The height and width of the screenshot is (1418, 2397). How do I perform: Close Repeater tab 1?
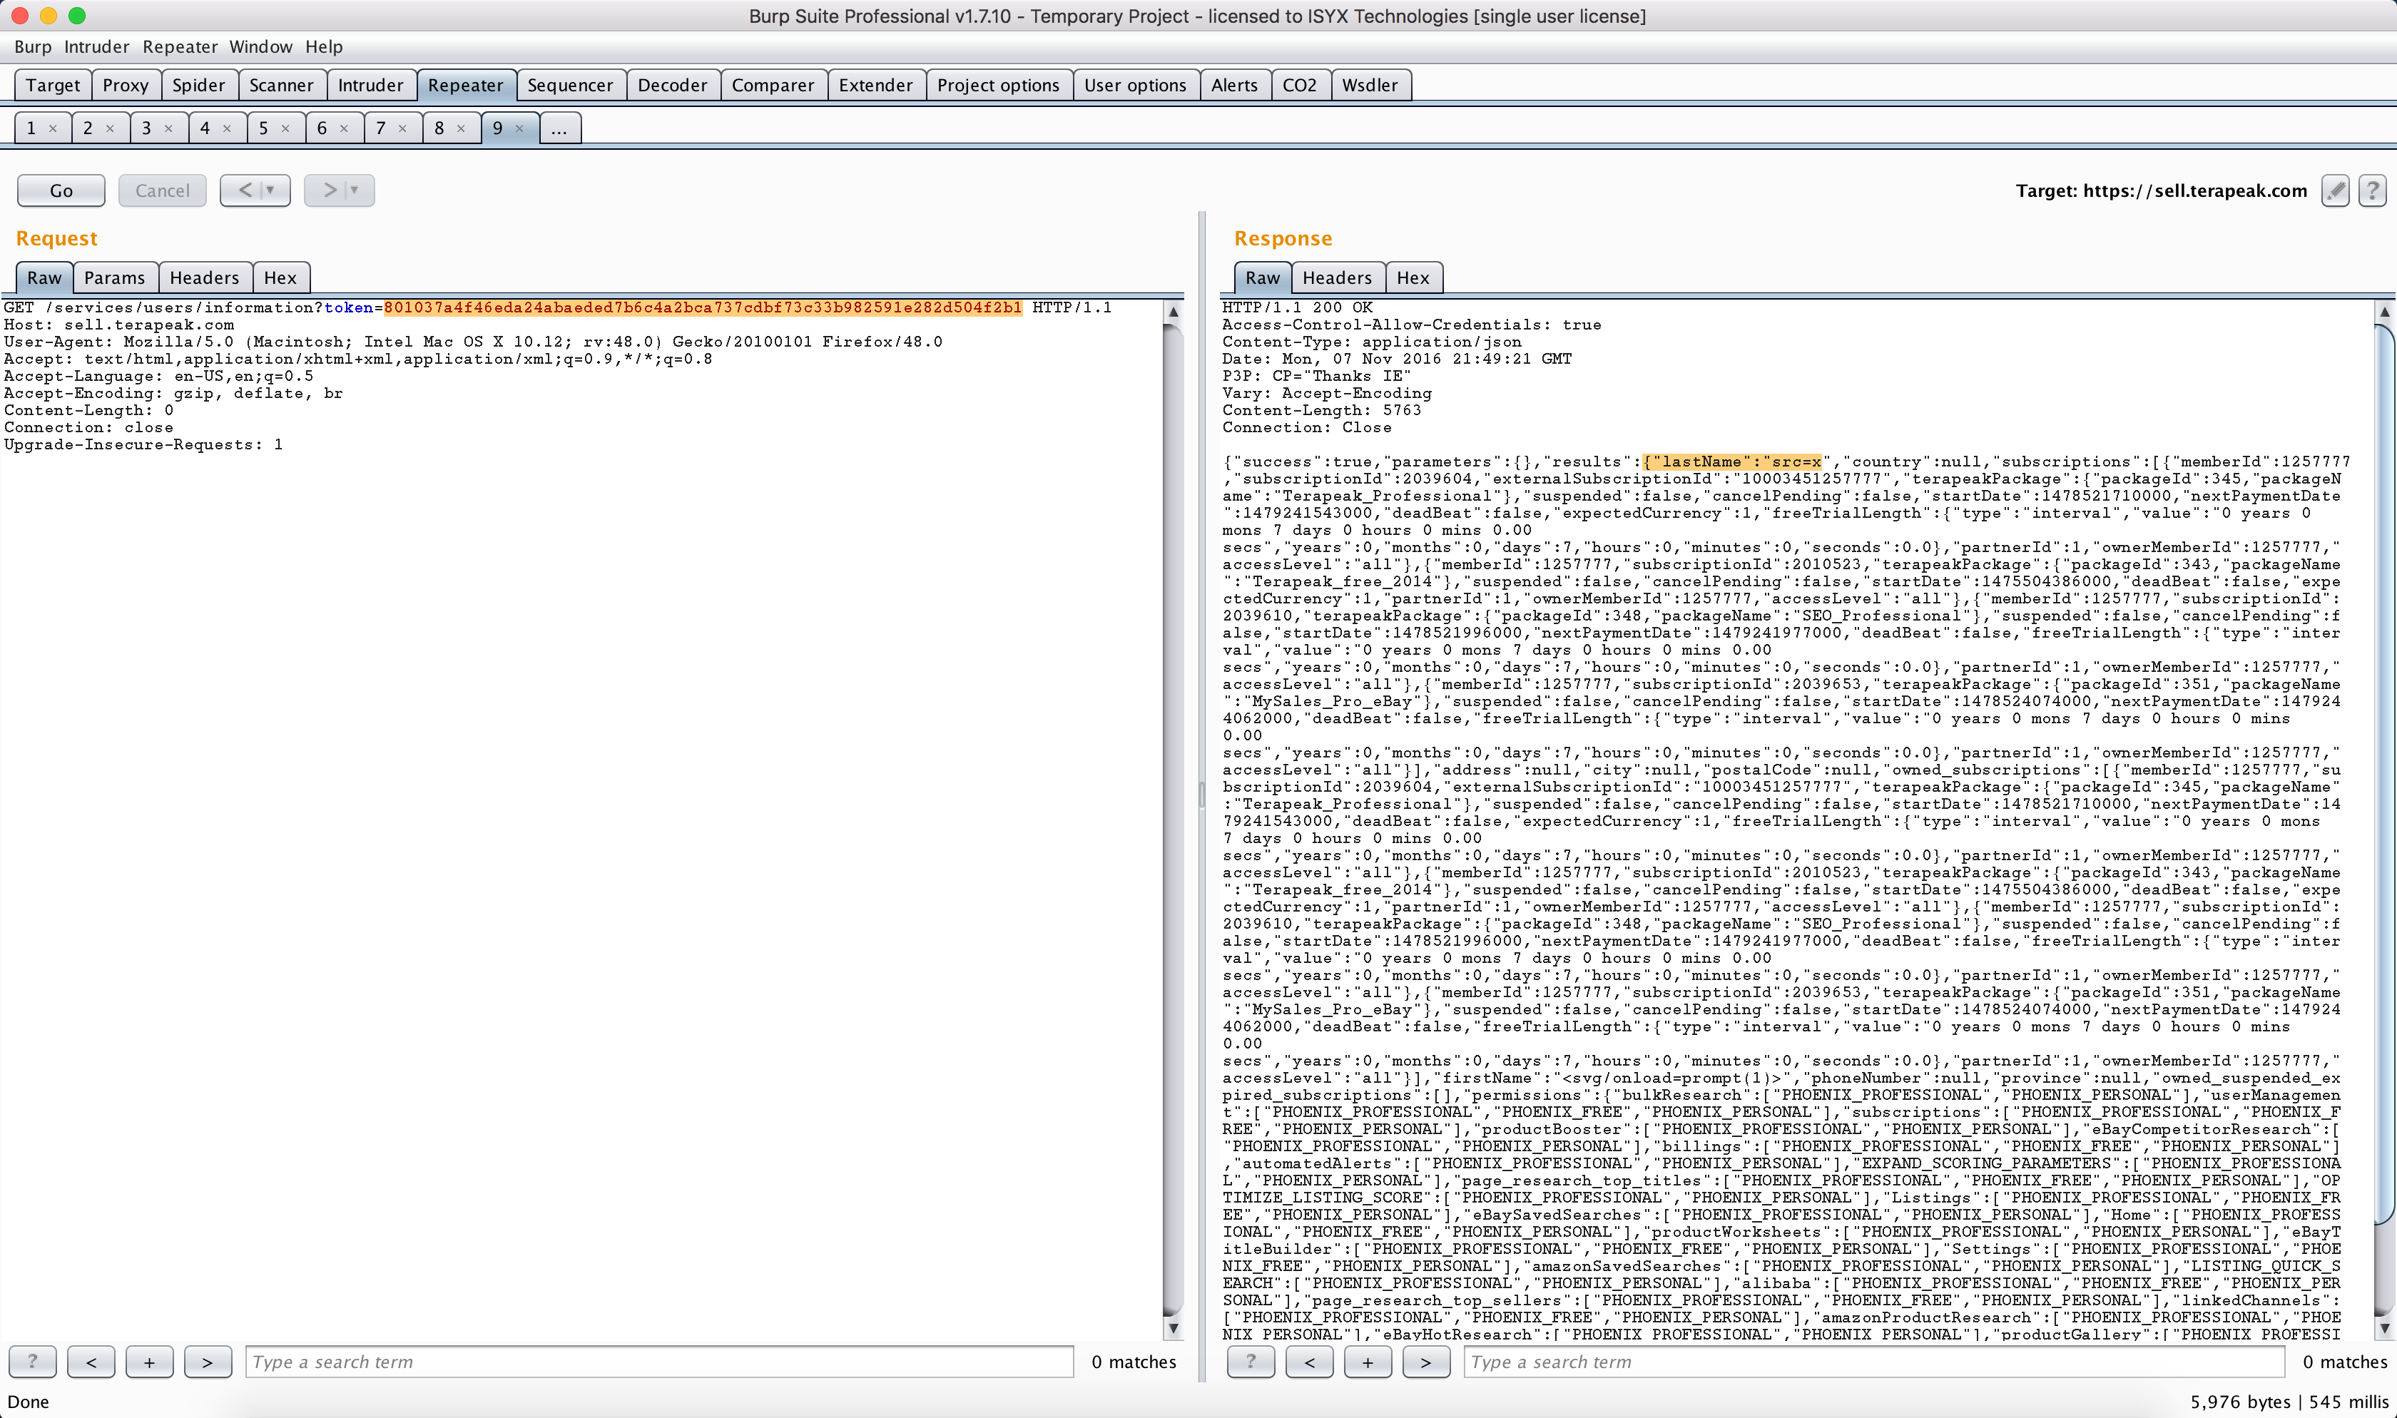(x=53, y=128)
